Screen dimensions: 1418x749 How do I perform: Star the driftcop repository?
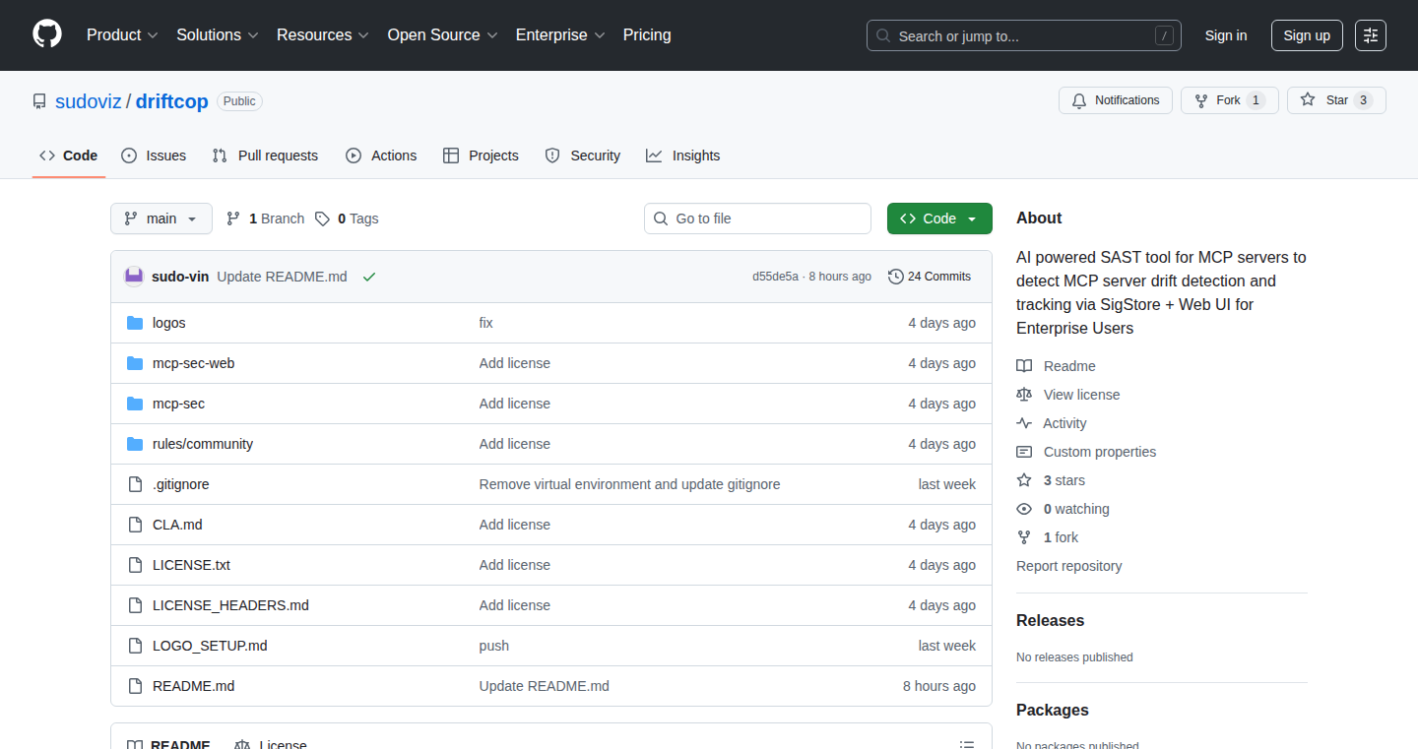coord(1336,100)
